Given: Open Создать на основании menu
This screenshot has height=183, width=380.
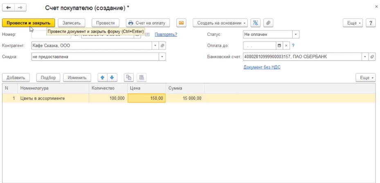Looking at the screenshot, I should click(222, 23).
